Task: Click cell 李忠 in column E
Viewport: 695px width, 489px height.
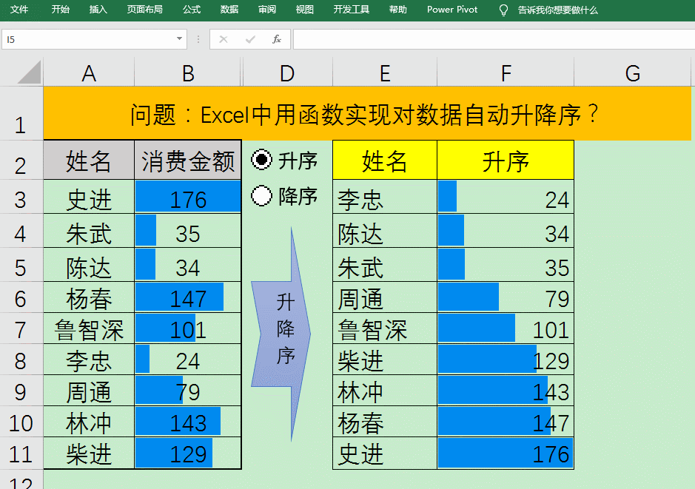Action: click(385, 197)
